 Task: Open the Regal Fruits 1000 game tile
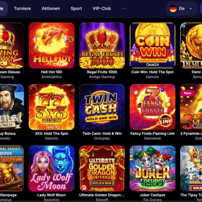coord(102,45)
